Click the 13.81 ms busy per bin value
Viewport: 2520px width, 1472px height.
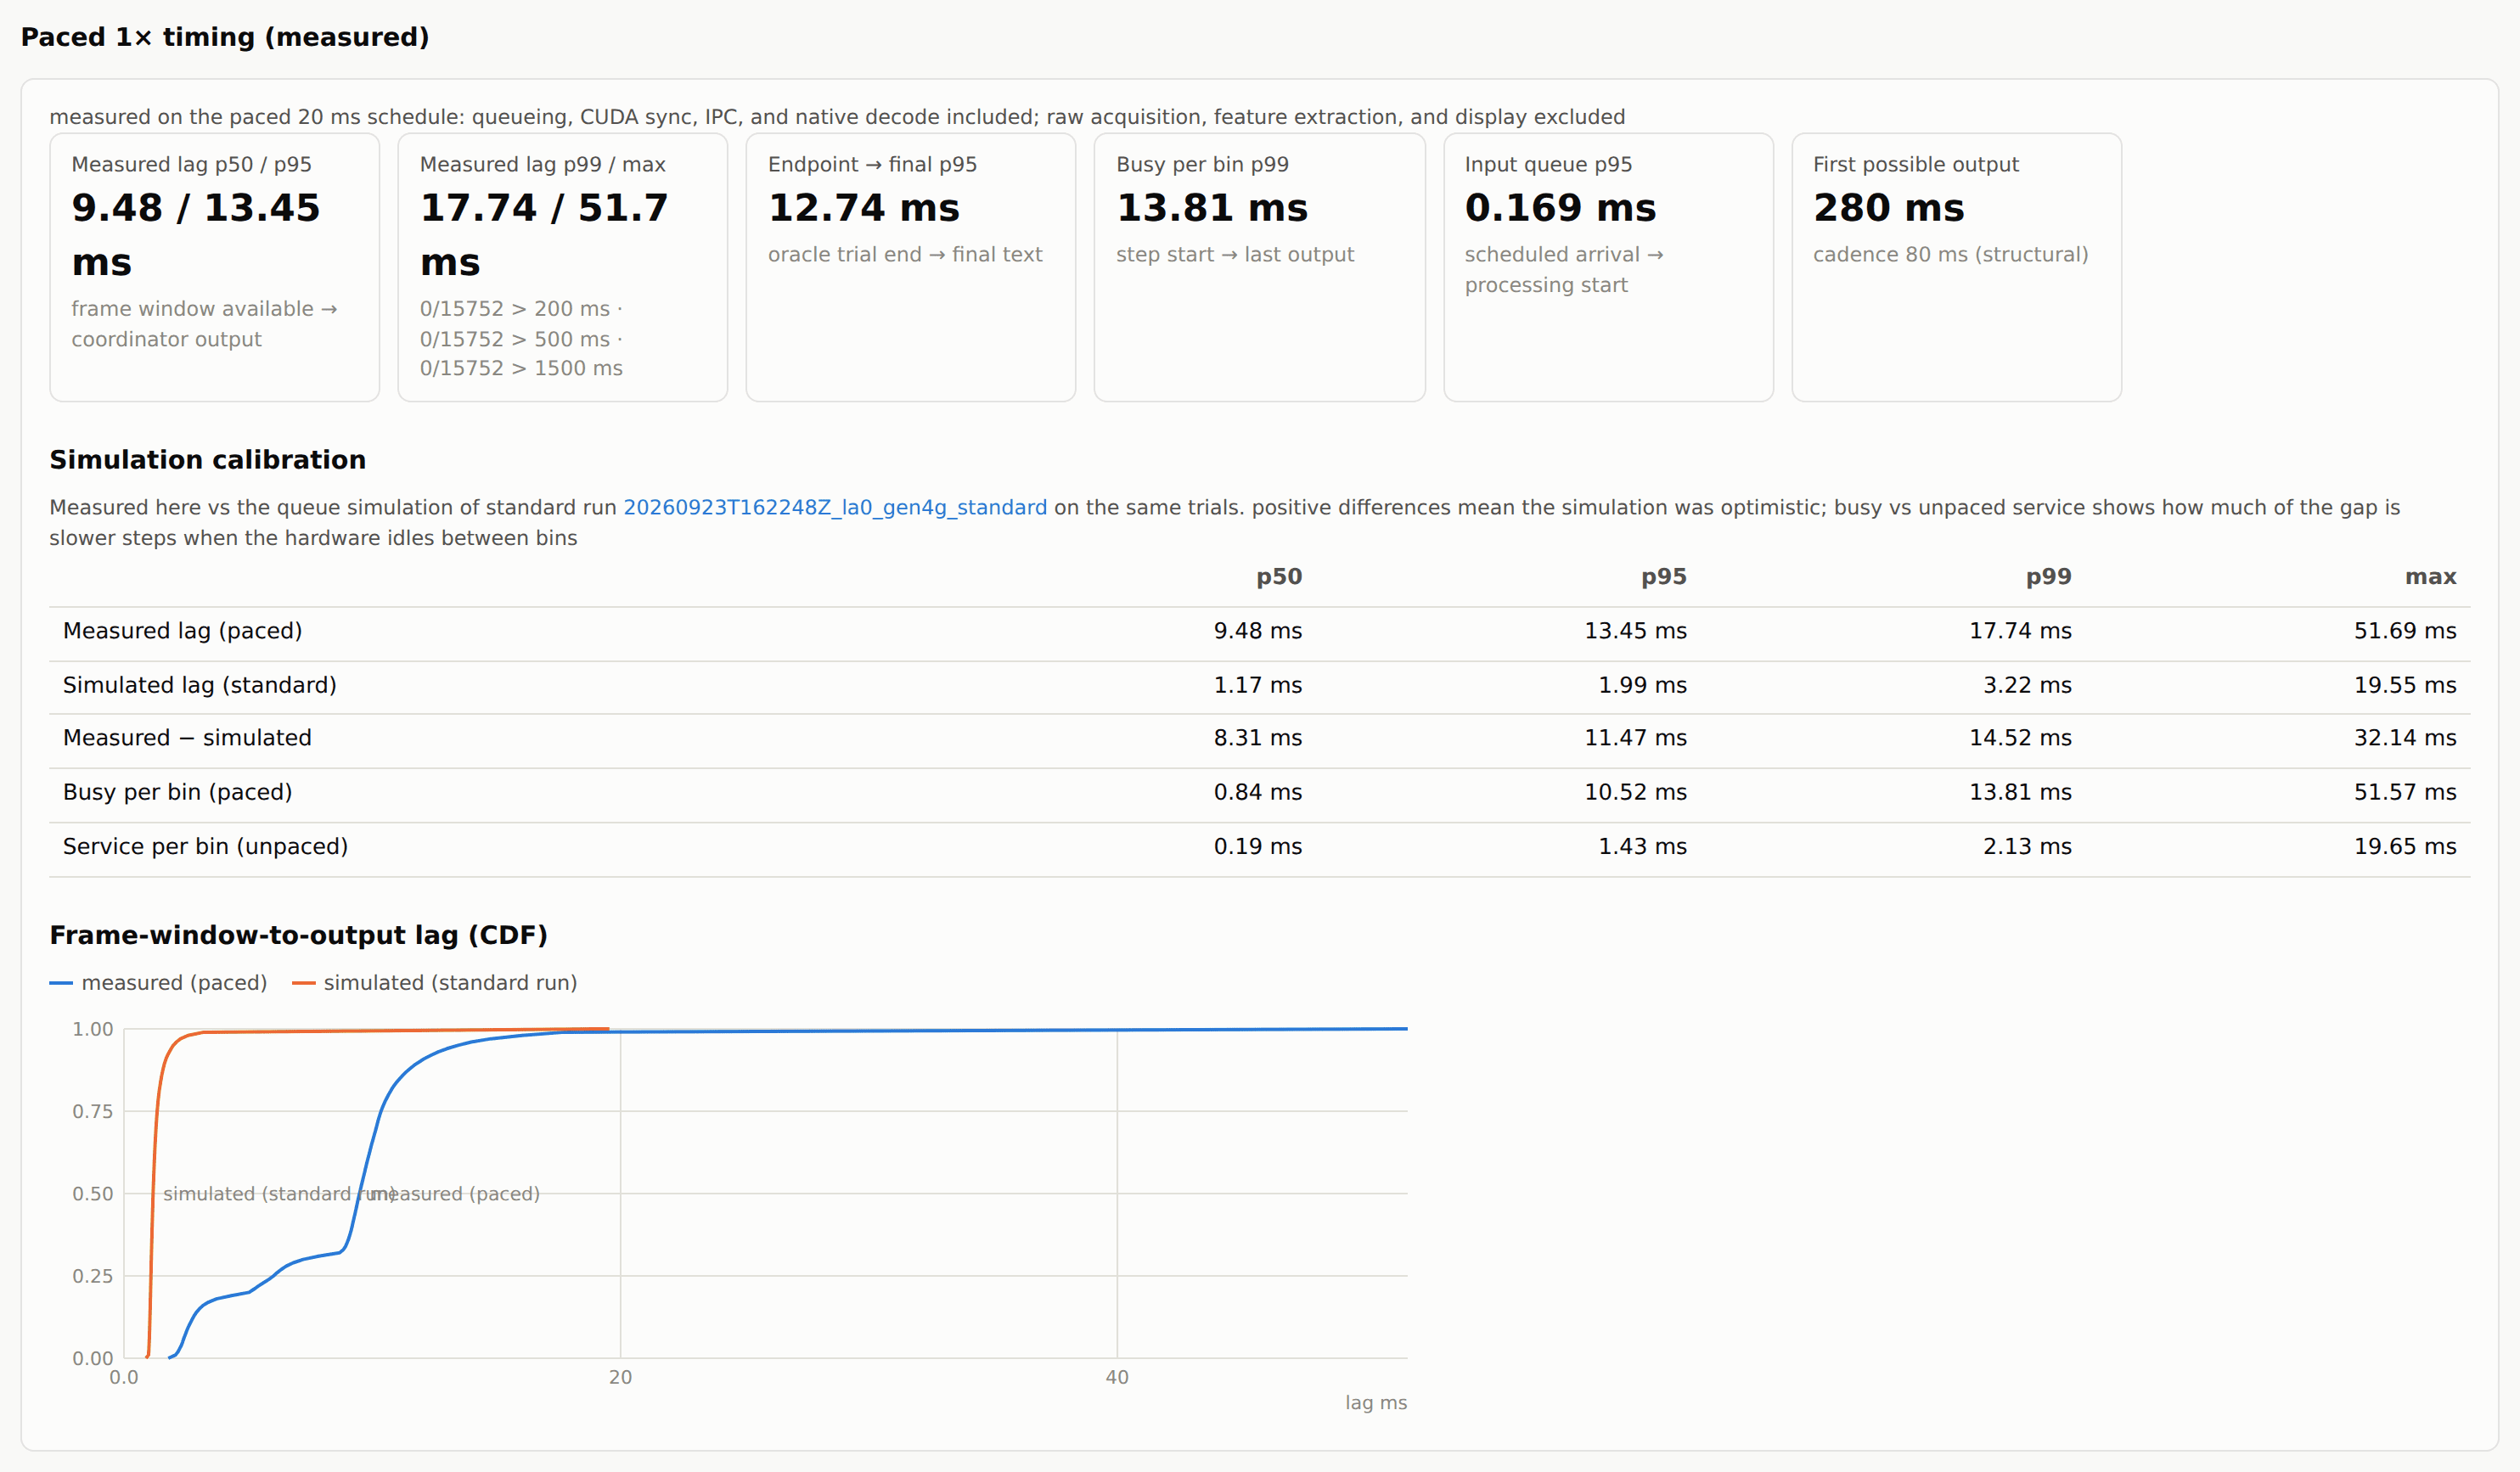coord(1212,208)
